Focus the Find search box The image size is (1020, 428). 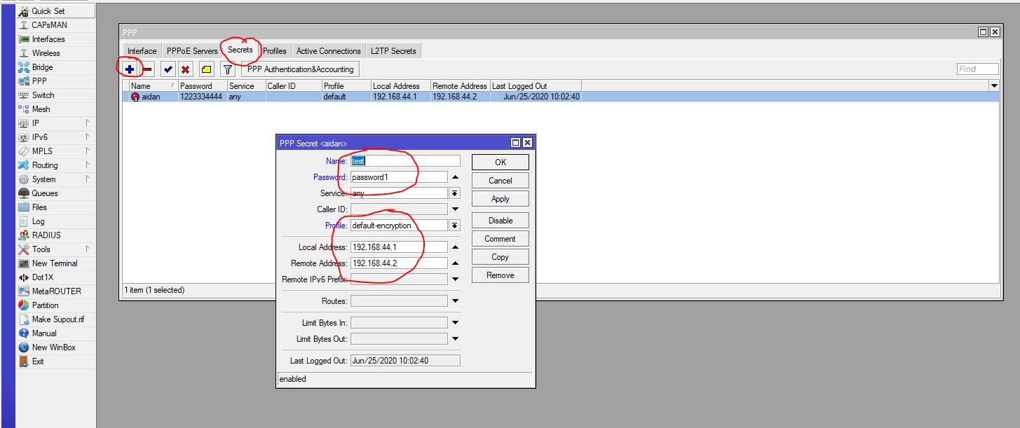(977, 69)
